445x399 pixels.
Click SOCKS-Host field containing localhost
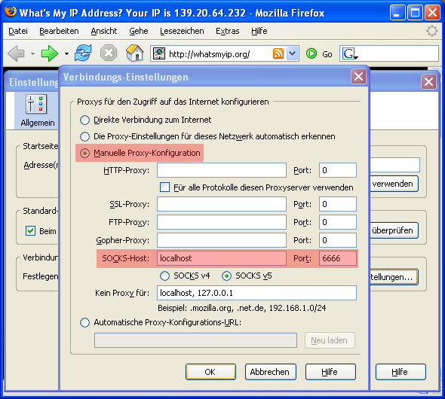[222, 258]
